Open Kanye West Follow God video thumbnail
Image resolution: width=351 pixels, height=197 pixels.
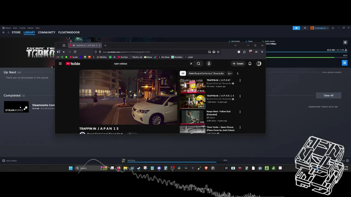[193, 117]
